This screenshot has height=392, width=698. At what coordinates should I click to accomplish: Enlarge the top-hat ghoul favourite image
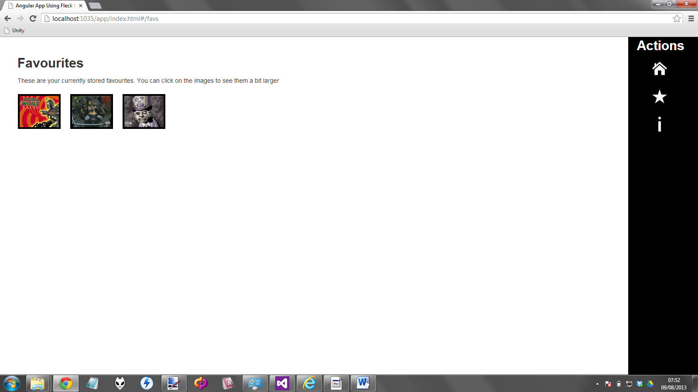click(144, 112)
